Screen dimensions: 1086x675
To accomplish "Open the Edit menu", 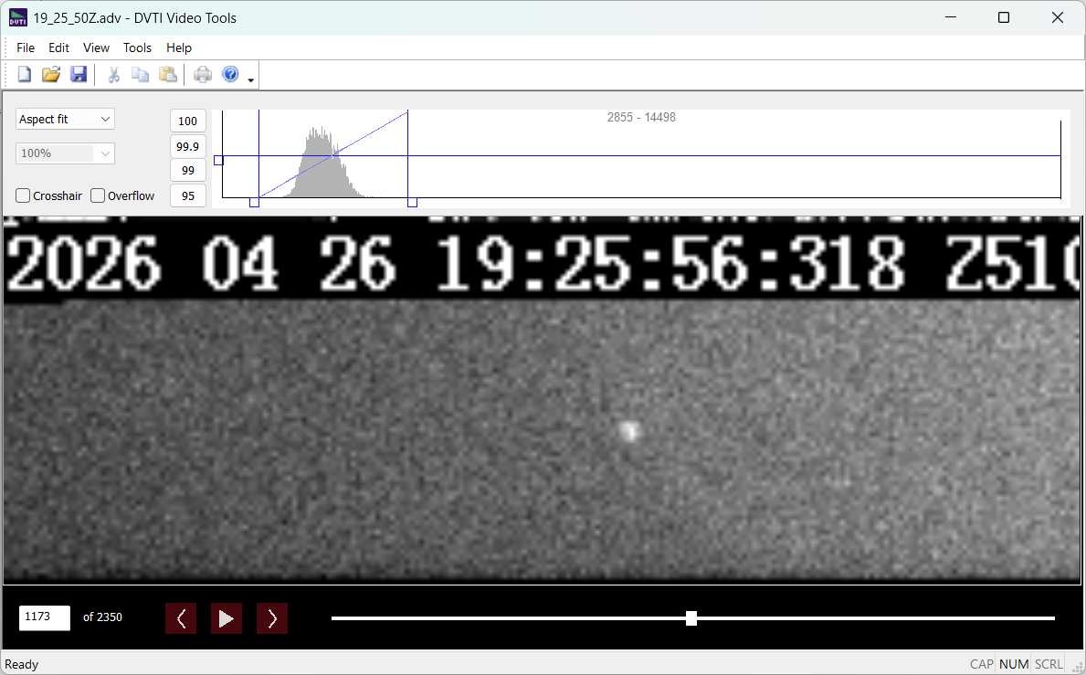I will (58, 47).
